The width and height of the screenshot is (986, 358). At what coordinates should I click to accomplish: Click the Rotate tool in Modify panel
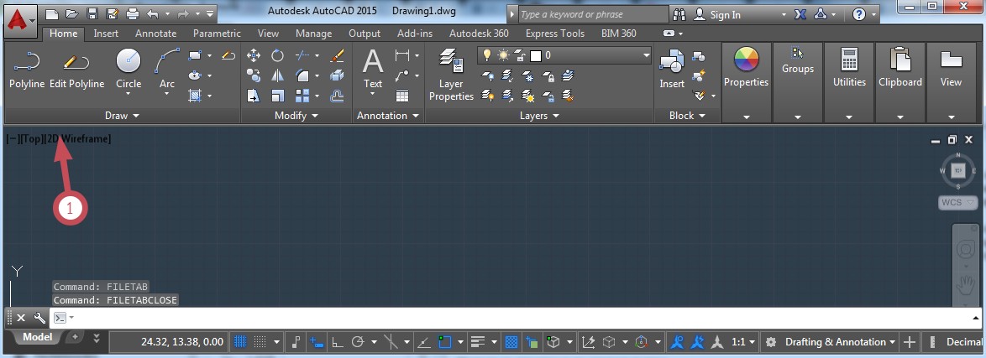277,56
